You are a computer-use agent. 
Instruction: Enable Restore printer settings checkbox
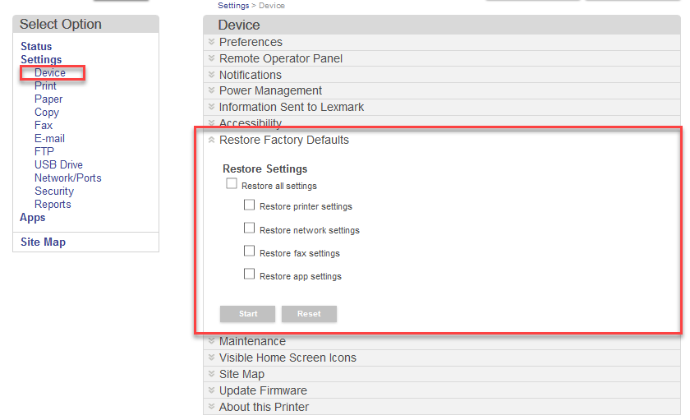250,205
